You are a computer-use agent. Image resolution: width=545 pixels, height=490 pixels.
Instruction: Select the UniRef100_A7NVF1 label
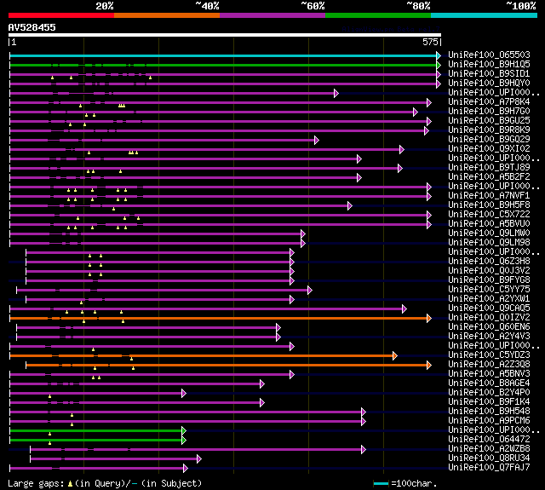tap(489, 196)
